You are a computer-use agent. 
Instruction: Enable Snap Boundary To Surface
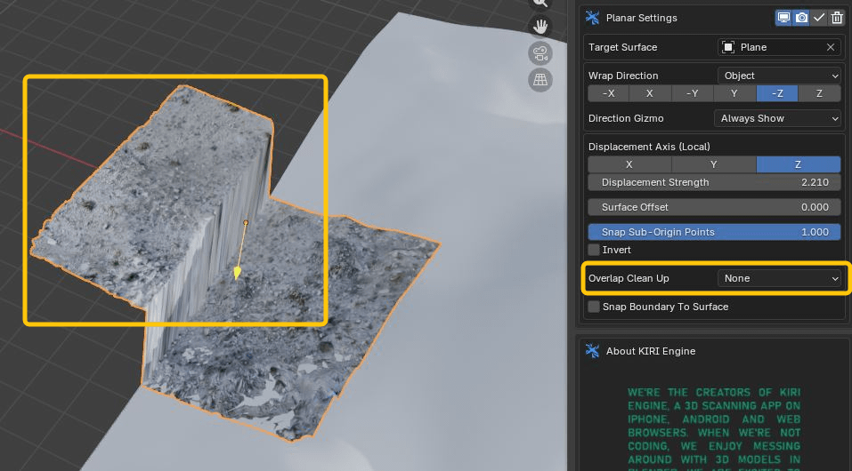(x=595, y=307)
